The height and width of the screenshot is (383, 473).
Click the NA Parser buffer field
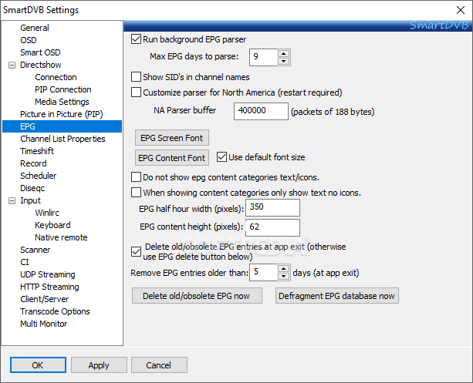tap(261, 111)
